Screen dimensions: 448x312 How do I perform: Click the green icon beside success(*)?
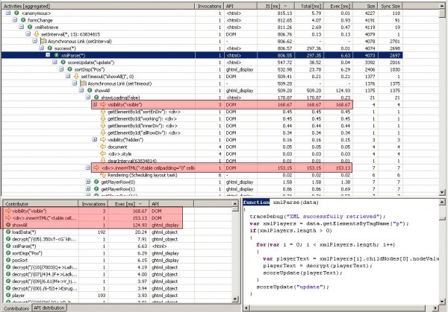[x=50, y=48]
